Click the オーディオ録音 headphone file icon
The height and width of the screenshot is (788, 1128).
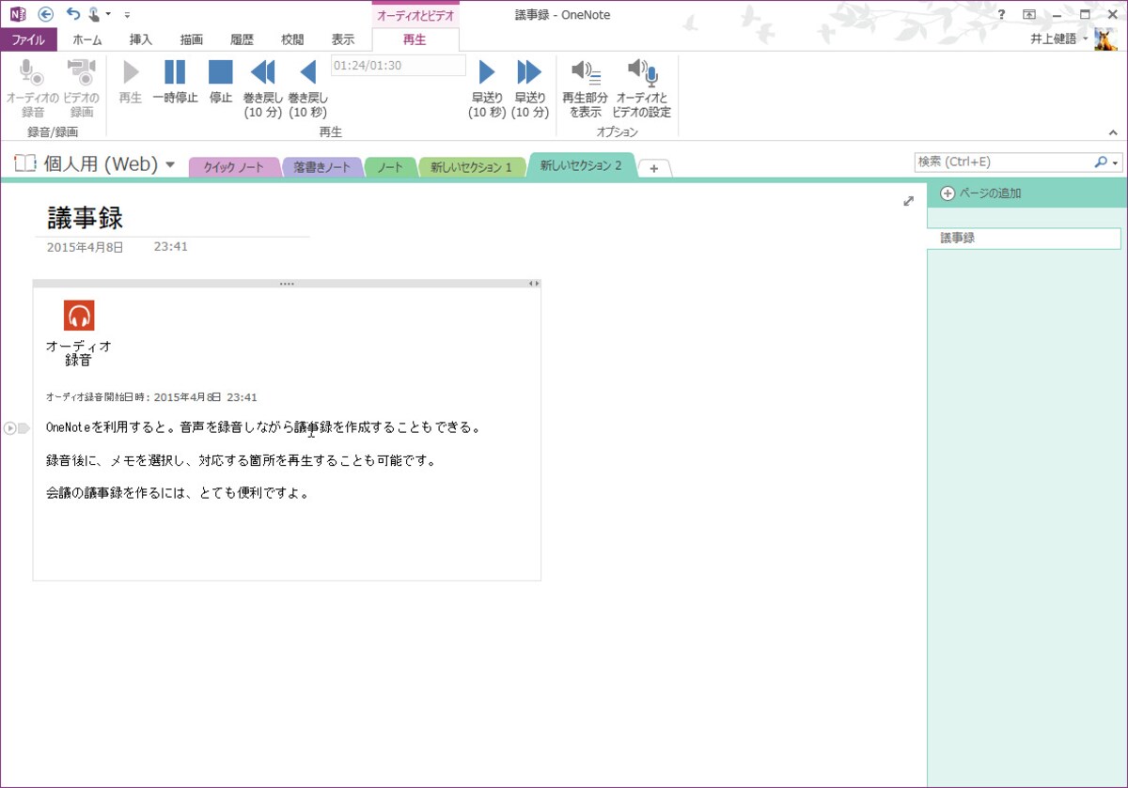coord(79,316)
